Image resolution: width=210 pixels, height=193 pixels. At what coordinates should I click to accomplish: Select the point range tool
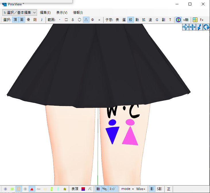(x=60, y=20)
